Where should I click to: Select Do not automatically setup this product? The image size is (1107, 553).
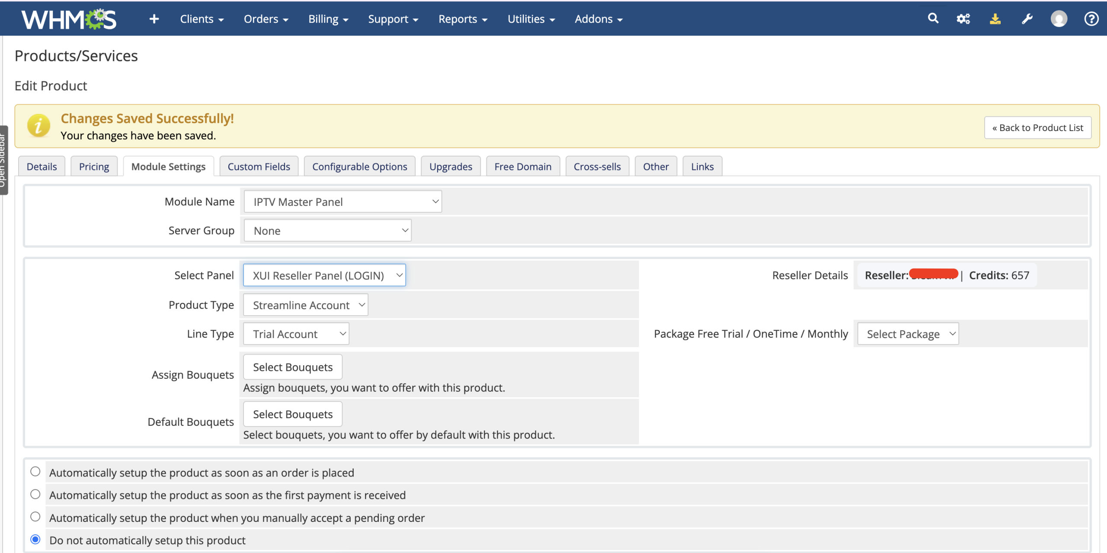pyautogui.click(x=35, y=539)
